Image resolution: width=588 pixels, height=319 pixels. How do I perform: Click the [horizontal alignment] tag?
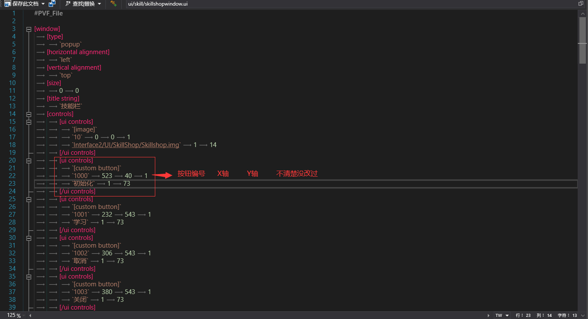click(x=78, y=52)
